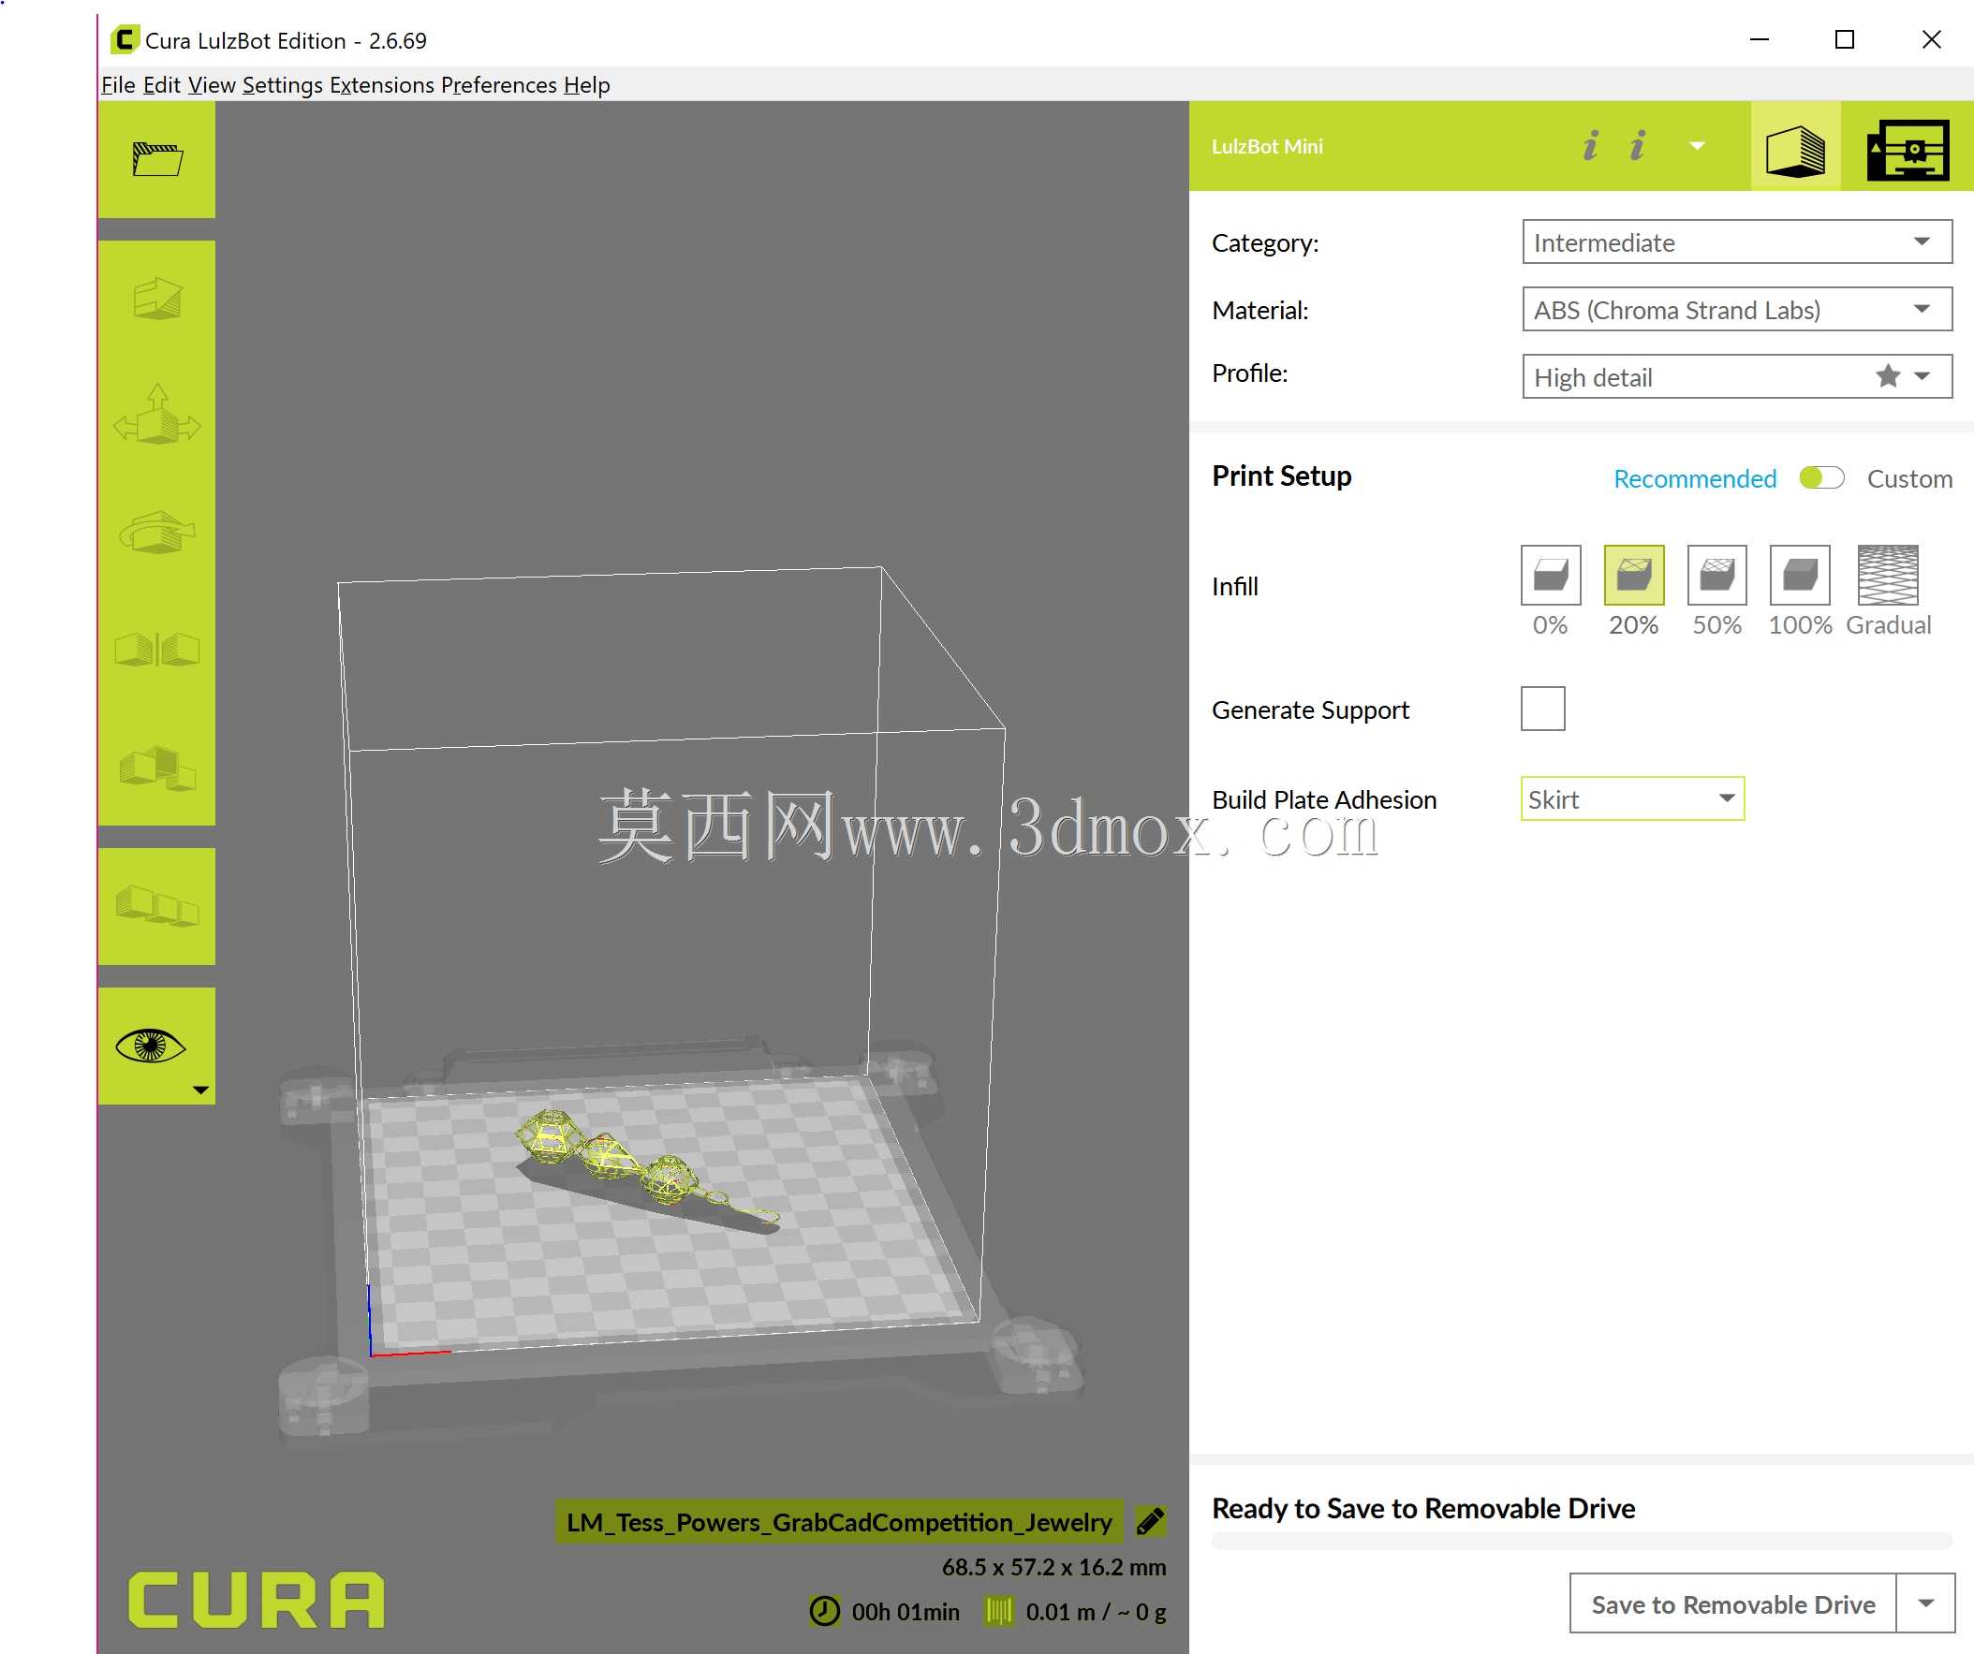Viewport: 1974px width, 1654px height.
Task: Select Recommended print setup mode
Action: click(1695, 478)
